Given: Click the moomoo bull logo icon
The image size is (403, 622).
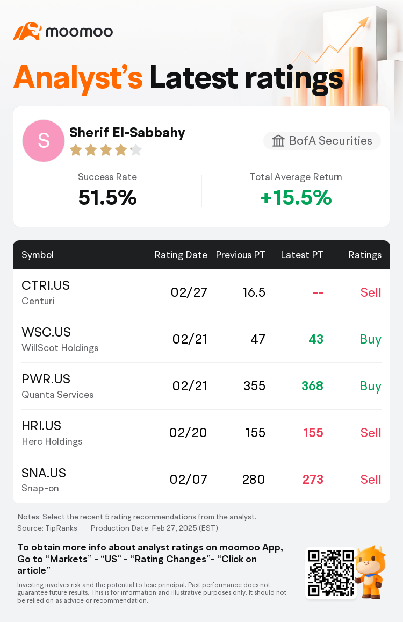Looking at the screenshot, I should 27,31.
